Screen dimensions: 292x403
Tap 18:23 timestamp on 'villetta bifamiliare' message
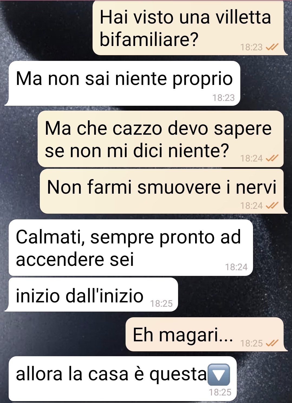(x=251, y=47)
